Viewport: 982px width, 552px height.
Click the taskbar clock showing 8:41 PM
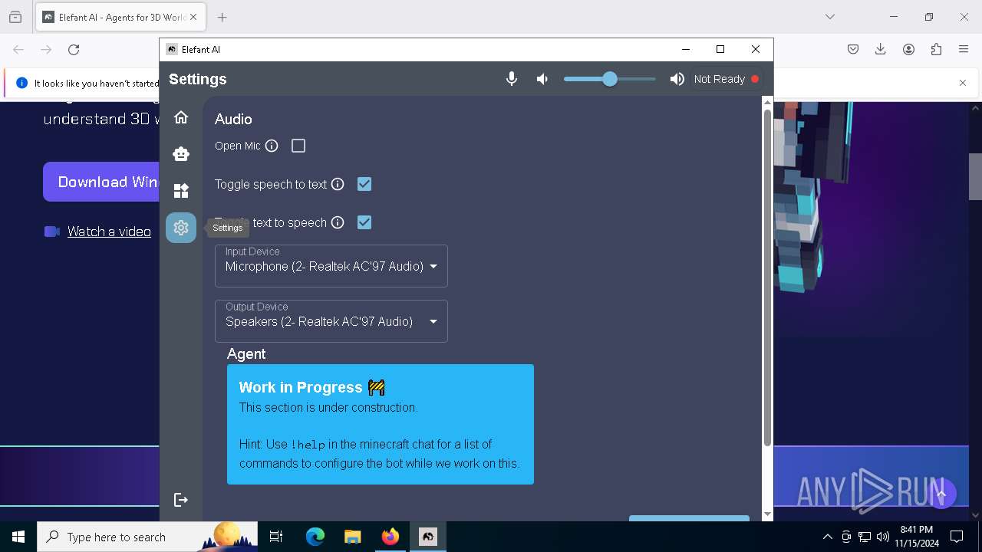(917, 537)
